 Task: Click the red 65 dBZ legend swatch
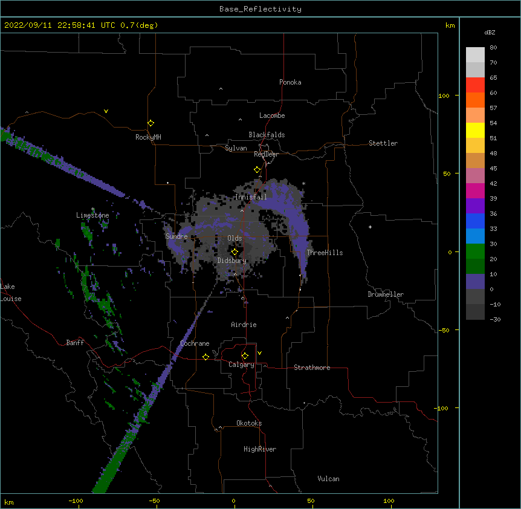[x=475, y=85]
